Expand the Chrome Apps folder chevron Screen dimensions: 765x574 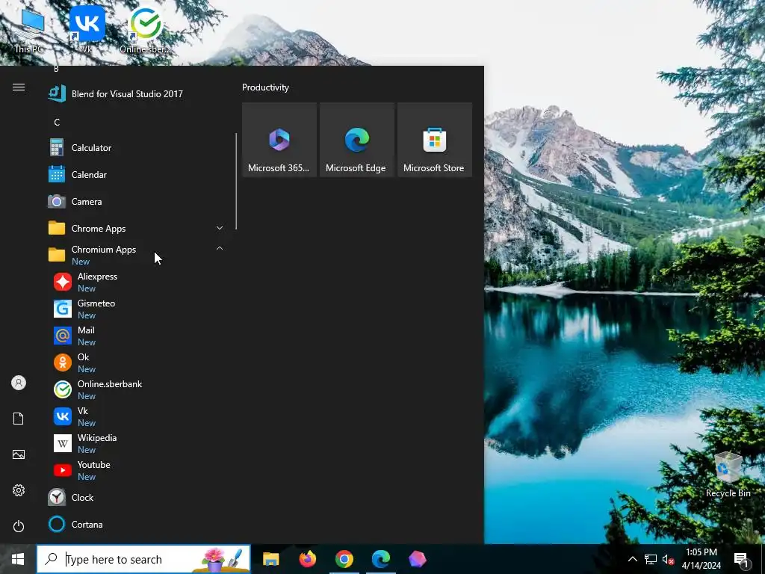[220, 228]
